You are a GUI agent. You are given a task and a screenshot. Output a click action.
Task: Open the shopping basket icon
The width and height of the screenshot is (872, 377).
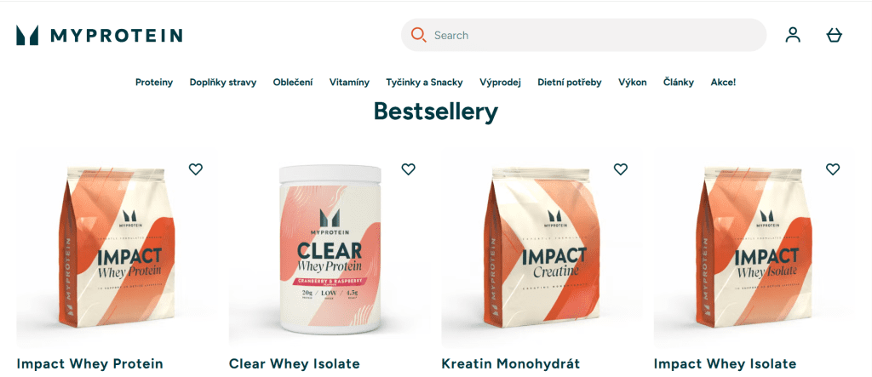[x=835, y=35]
